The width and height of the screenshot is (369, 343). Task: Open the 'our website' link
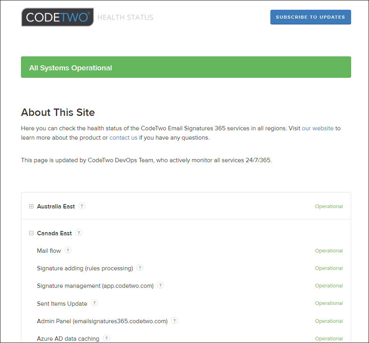pyautogui.click(x=317, y=128)
